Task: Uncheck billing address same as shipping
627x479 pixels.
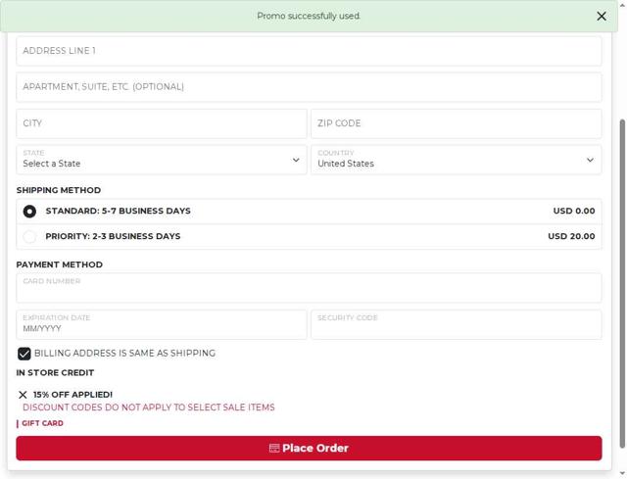Action: (24, 354)
